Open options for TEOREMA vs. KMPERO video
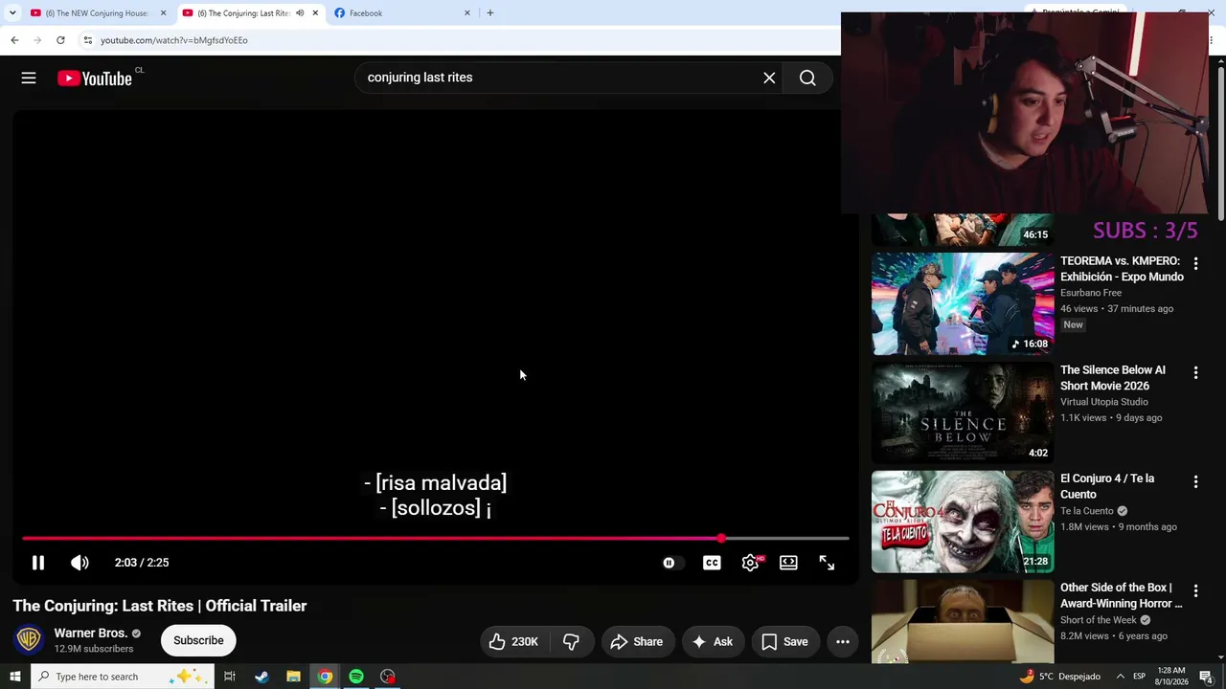The height and width of the screenshot is (689, 1226). click(x=1195, y=263)
